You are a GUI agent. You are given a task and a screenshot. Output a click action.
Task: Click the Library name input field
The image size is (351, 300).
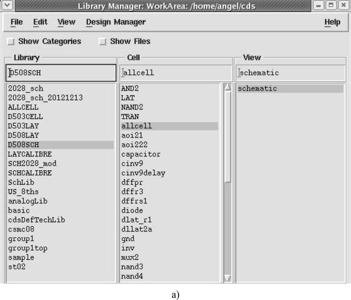pyautogui.click(x=61, y=73)
